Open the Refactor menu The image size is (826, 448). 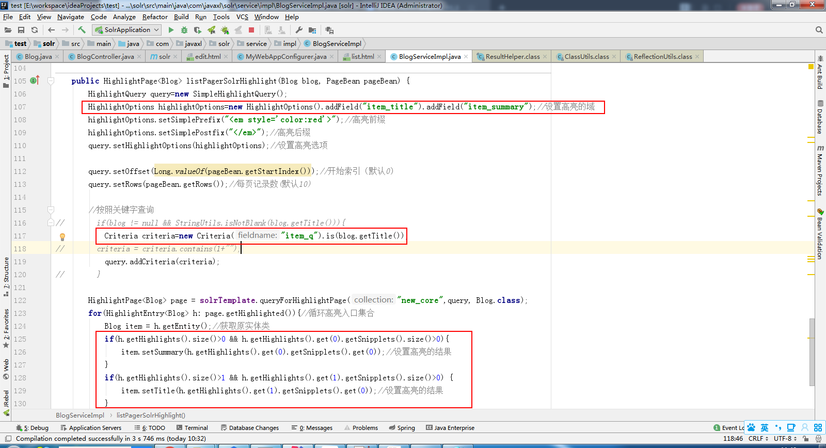point(155,17)
